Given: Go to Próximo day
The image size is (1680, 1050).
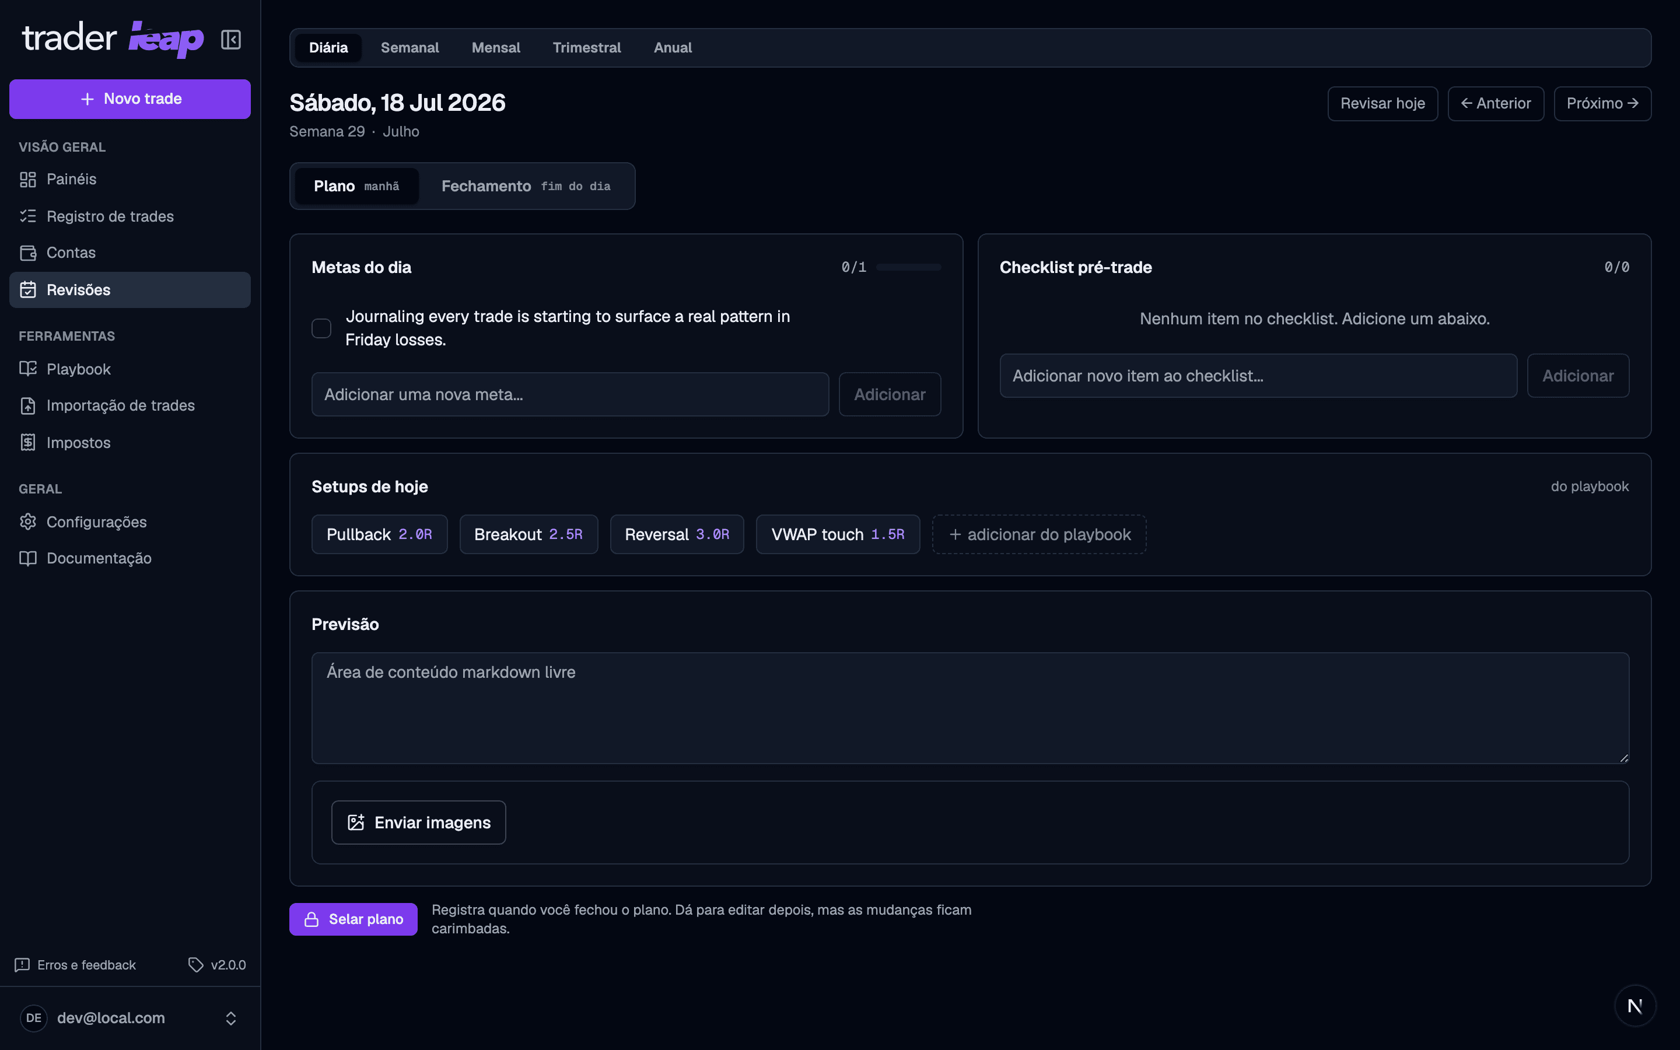Looking at the screenshot, I should click(1602, 103).
